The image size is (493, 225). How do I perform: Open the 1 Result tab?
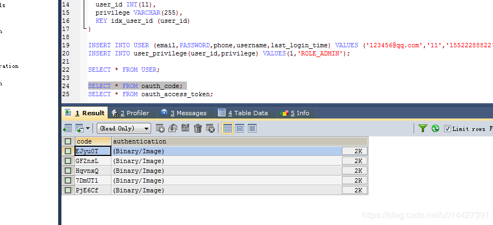(85, 113)
